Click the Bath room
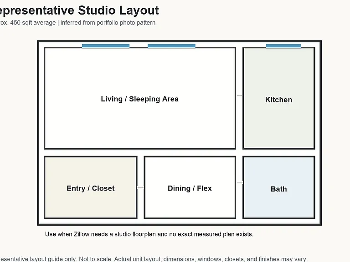This screenshot has width=350, height=262. click(x=279, y=187)
